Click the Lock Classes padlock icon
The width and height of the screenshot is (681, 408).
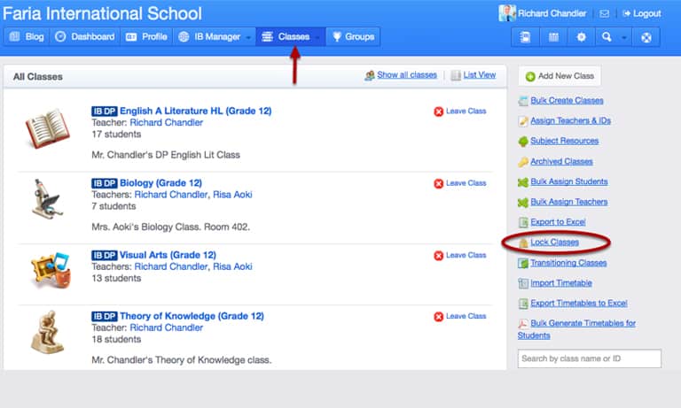point(523,242)
